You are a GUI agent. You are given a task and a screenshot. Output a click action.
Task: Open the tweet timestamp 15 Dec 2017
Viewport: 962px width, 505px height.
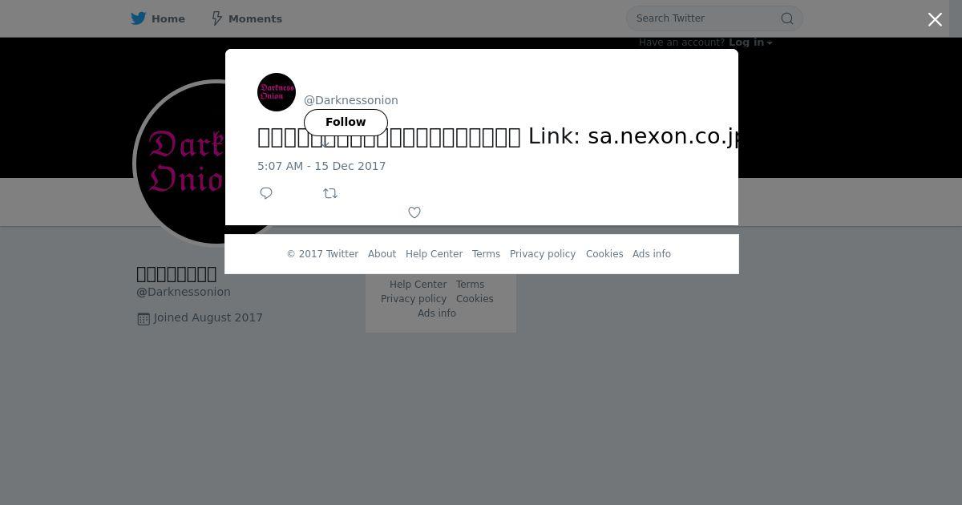coord(321,166)
